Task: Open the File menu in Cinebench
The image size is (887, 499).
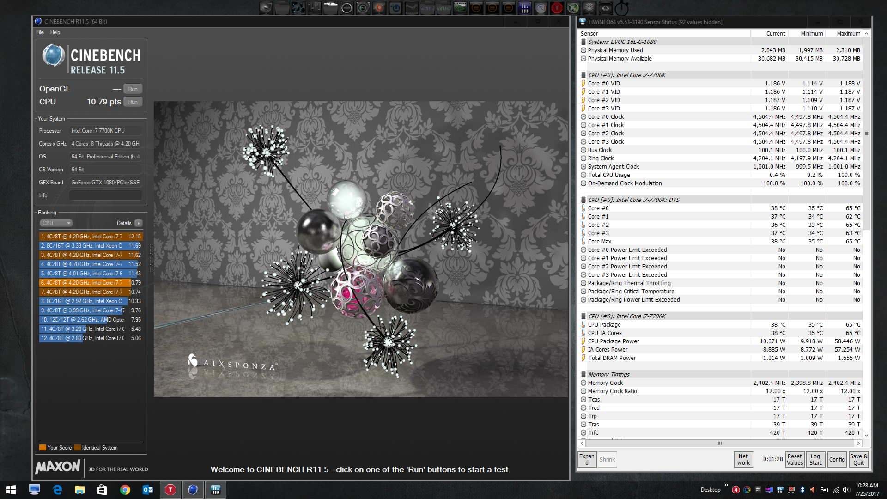Action: click(40, 32)
